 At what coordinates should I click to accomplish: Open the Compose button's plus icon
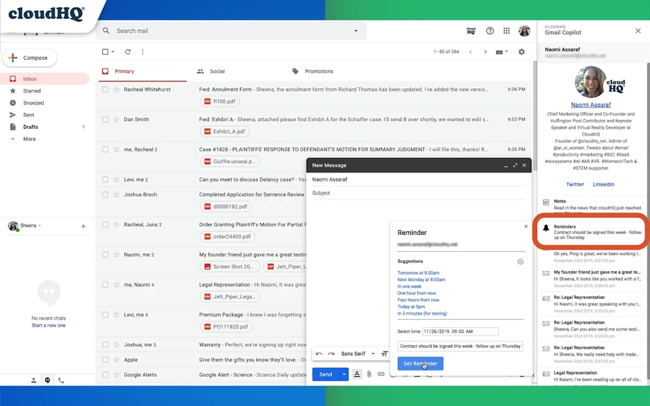click(x=13, y=58)
